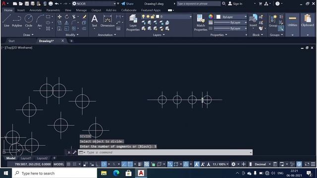Select the Dimension tool

(x=107, y=21)
